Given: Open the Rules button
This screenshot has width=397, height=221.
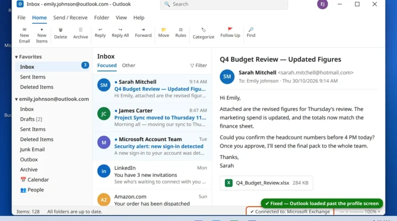Looking at the screenshot, I should click(x=181, y=33).
